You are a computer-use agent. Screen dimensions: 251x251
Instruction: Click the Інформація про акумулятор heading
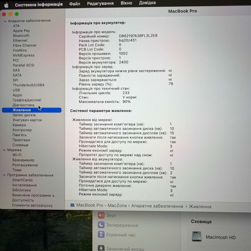98,23
